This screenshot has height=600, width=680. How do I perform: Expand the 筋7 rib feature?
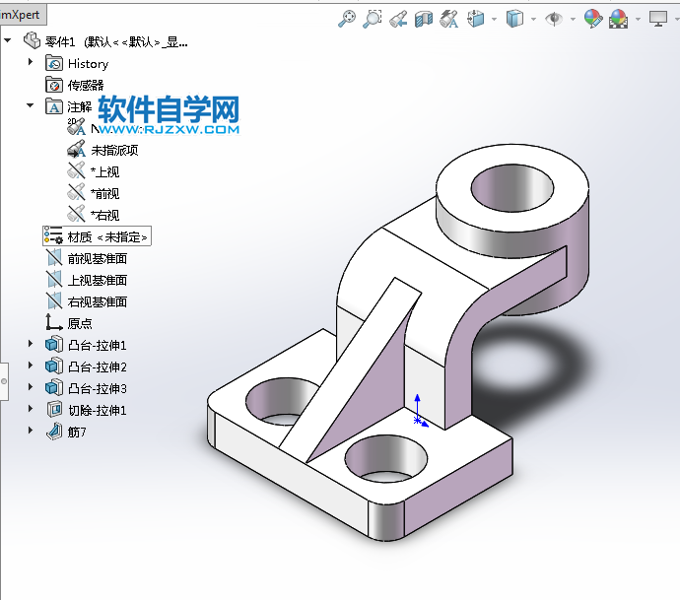[31, 431]
